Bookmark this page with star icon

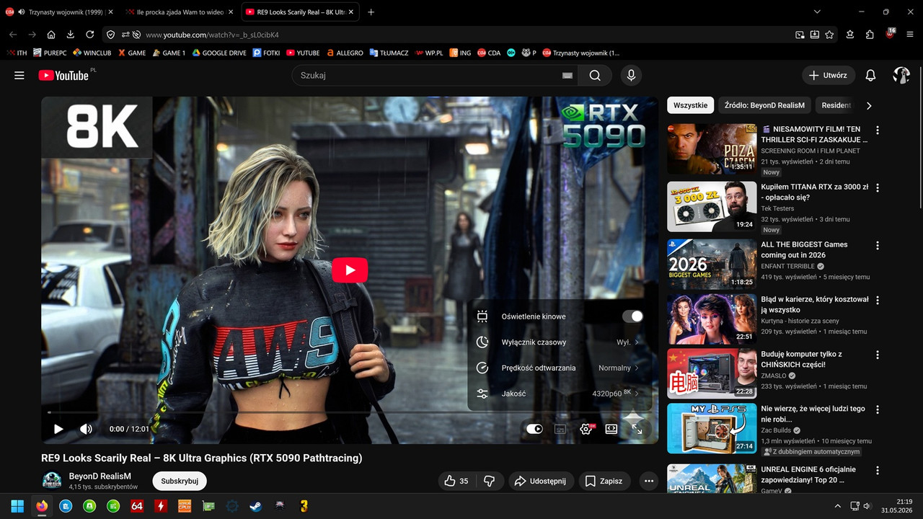tap(829, 35)
